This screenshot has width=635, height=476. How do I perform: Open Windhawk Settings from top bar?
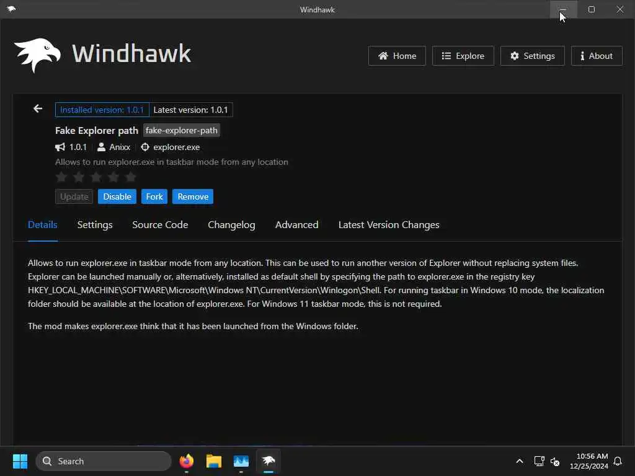532,56
